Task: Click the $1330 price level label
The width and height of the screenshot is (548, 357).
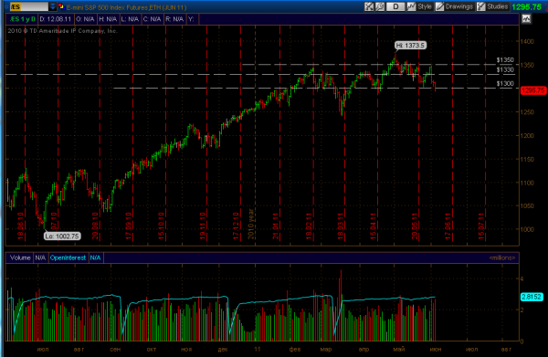Action: tap(505, 70)
